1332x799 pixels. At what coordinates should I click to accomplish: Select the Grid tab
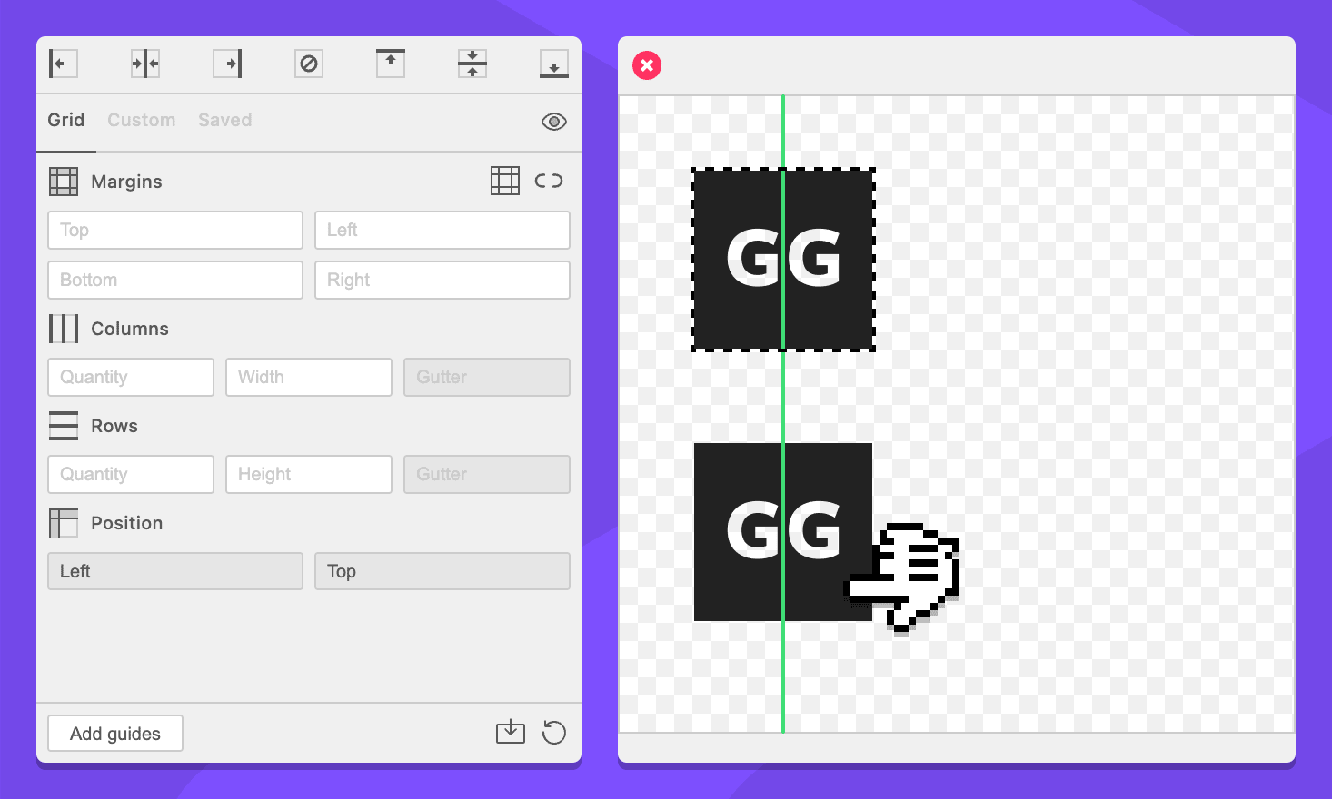[65, 120]
